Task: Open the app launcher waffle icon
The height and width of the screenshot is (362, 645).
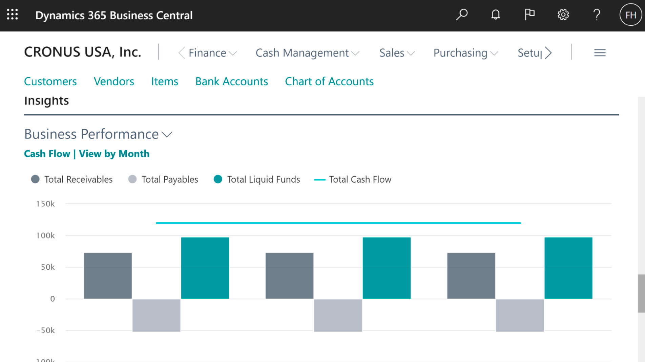Action: coord(12,15)
